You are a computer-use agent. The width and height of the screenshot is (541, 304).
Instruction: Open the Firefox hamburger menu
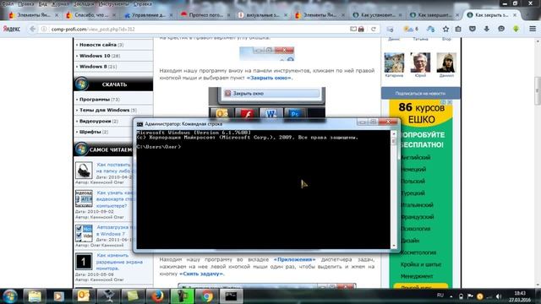[533, 29]
